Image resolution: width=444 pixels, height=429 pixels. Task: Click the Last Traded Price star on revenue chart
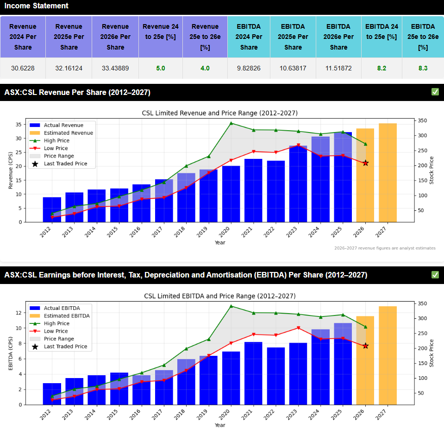tap(365, 163)
